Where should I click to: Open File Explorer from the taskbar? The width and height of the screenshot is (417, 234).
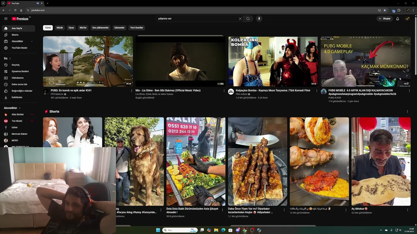(216, 230)
